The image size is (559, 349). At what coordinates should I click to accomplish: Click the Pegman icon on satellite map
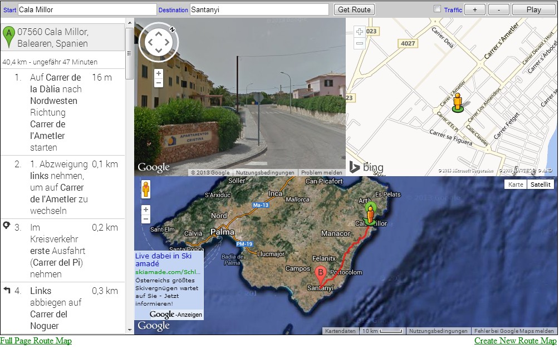coord(147,190)
